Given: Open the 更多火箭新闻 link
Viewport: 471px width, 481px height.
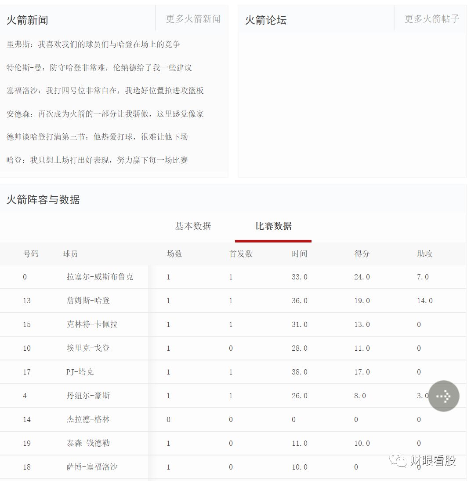Looking at the screenshot, I should [193, 19].
